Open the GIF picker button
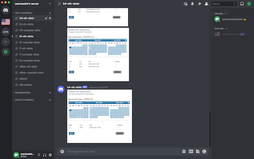 pyautogui.click(x=191, y=151)
